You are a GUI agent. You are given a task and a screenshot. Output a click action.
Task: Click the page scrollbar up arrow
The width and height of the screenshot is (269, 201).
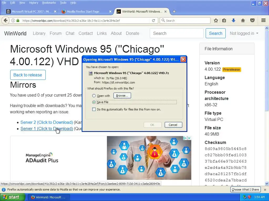click(x=267, y=28)
